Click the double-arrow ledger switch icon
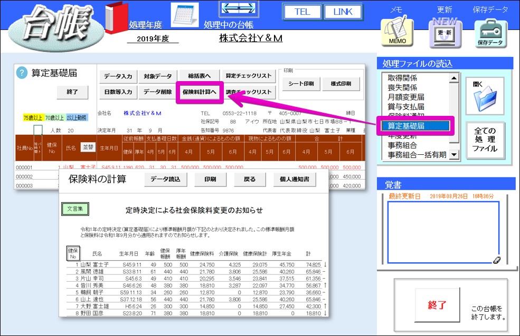This screenshot has height=336, width=520. (239, 8)
